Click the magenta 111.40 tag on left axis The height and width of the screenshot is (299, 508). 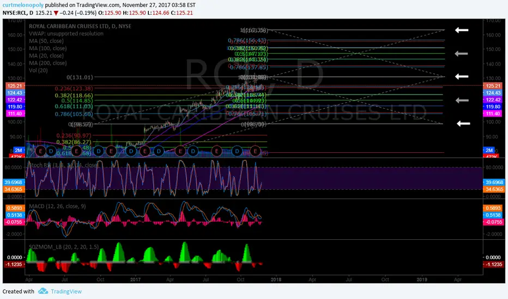click(15, 114)
